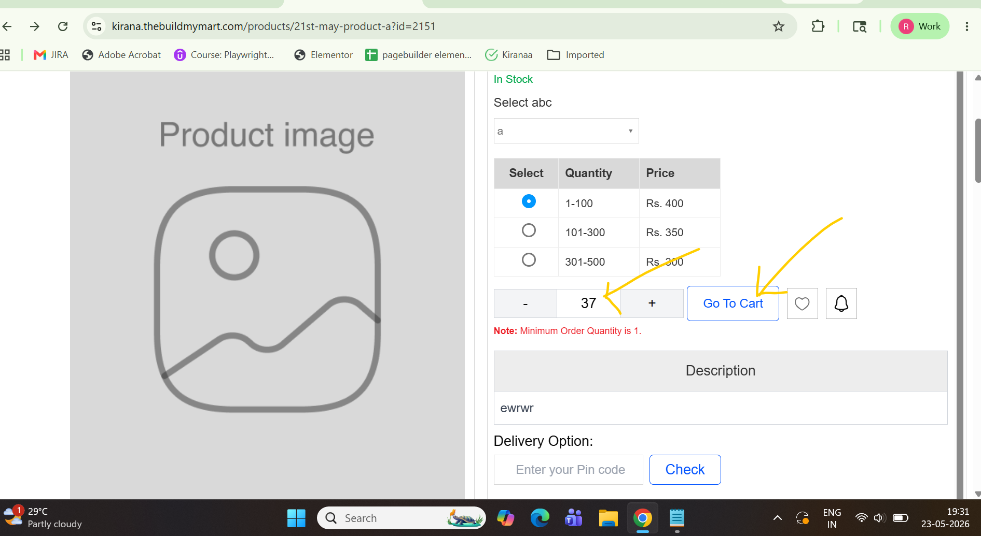
Task: Open the Adobe Acrobat bookmark
Action: [x=121, y=55]
